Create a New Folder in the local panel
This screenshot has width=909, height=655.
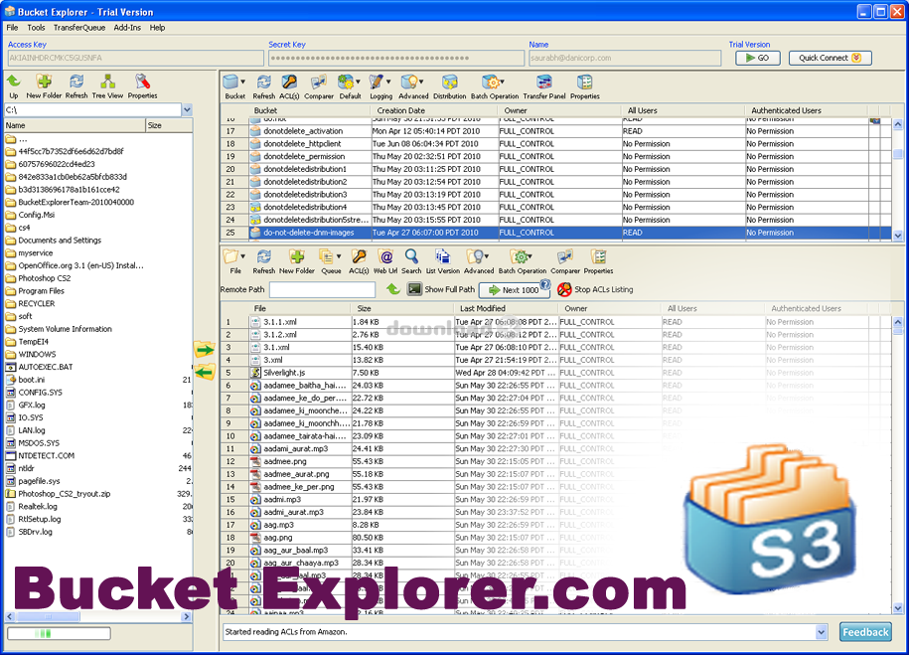pyautogui.click(x=44, y=84)
